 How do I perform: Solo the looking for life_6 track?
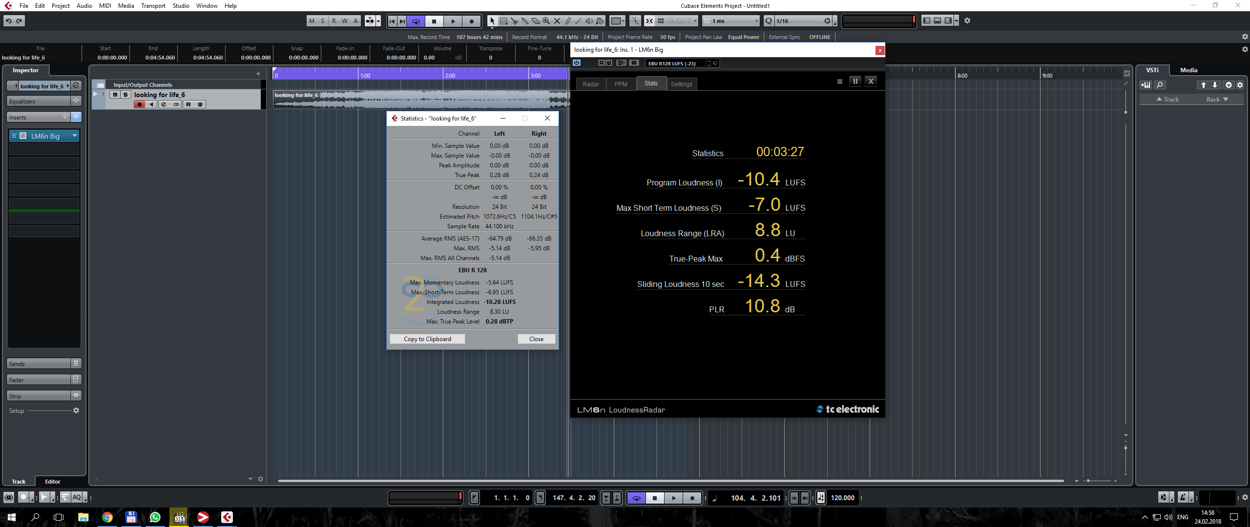125,95
